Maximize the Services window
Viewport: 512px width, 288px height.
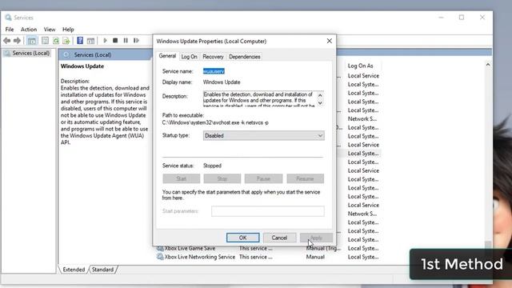pyautogui.click(x=462, y=18)
